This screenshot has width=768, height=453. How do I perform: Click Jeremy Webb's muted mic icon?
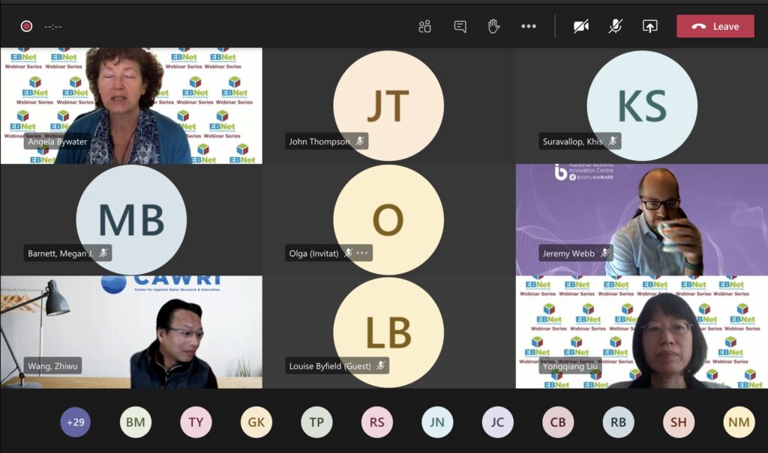[x=605, y=253]
